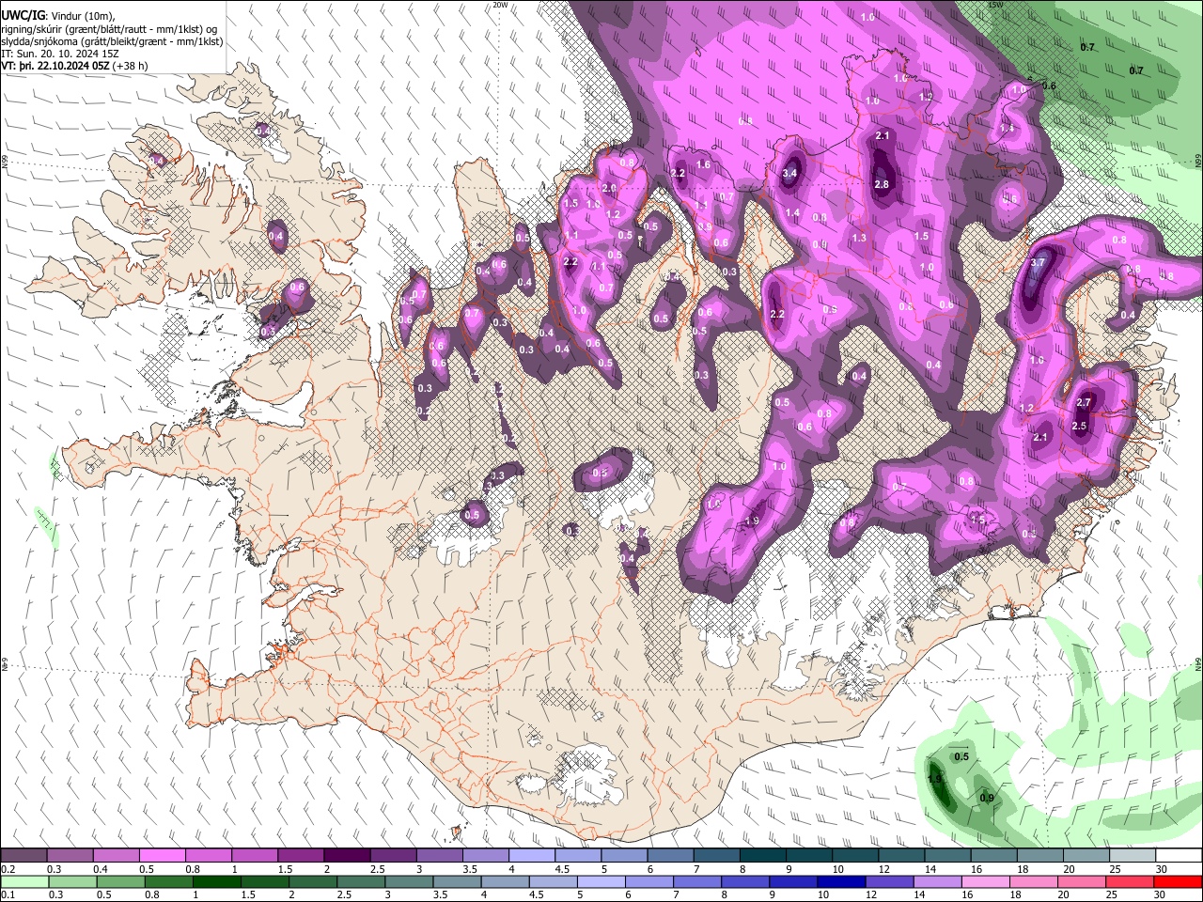Pick red rain legend swatch between 25 and 30
This screenshot has width=1203, height=902.
1133,881
